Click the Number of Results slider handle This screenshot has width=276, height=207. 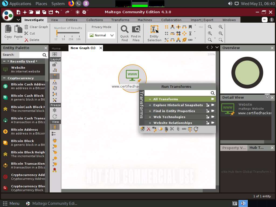coord(57,33)
